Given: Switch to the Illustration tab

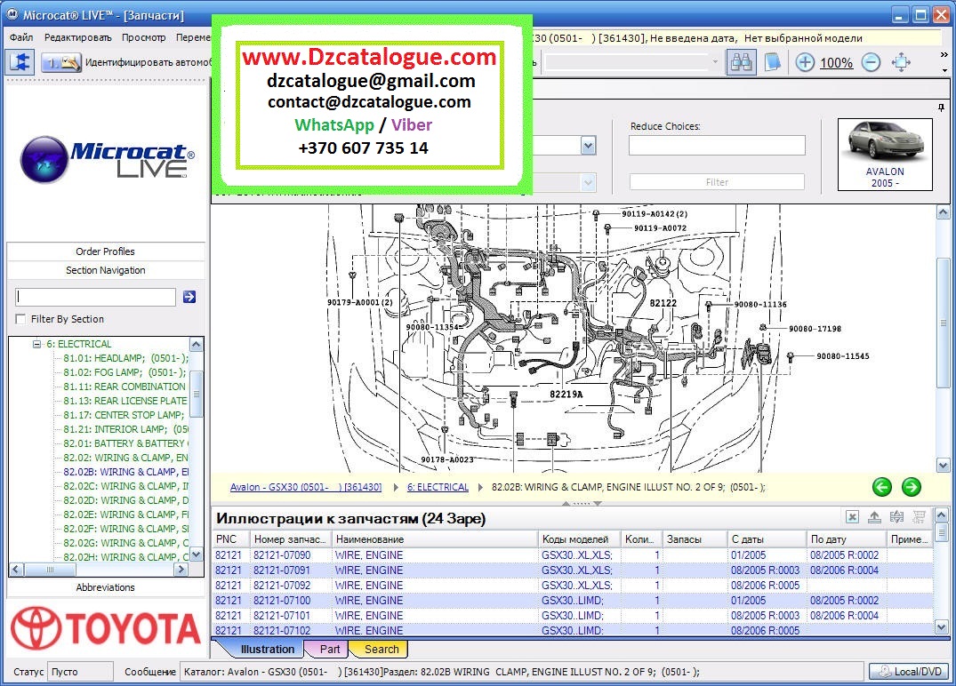Looking at the screenshot, I should coord(267,649).
